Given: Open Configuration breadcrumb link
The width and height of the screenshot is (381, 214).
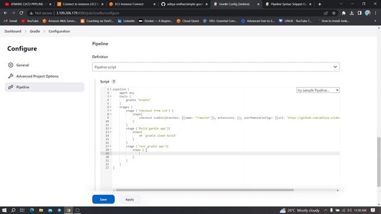Looking at the screenshot, I should point(59,32).
